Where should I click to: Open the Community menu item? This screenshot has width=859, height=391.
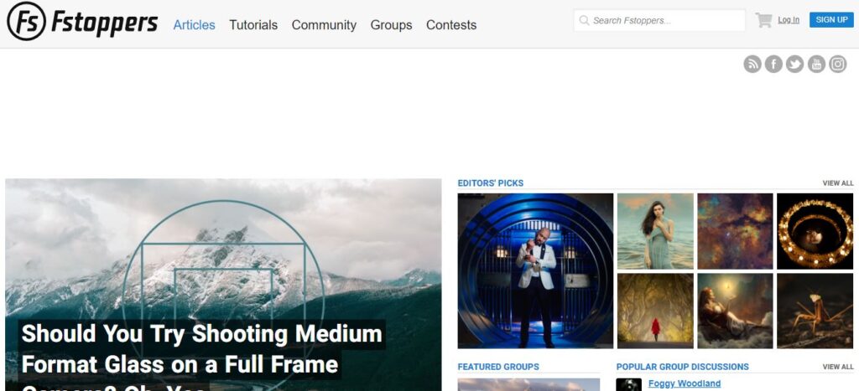tap(324, 25)
